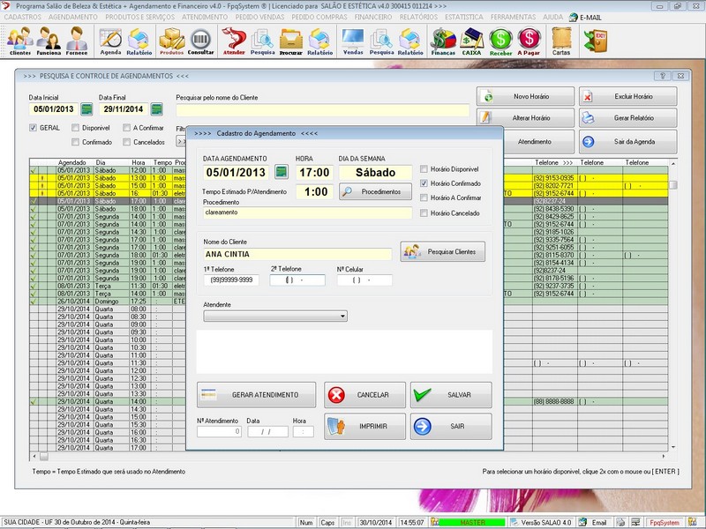Viewport: 706px width, 529px height.
Task: Enable the Horário Cancelado checkbox
Action: [x=424, y=213]
